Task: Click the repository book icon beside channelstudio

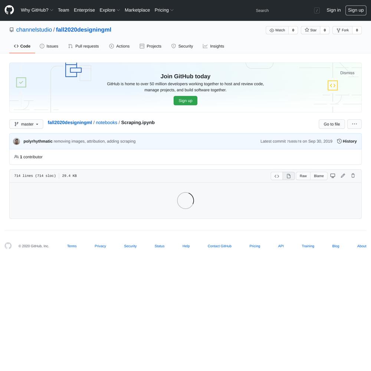Action: (12, 30)
